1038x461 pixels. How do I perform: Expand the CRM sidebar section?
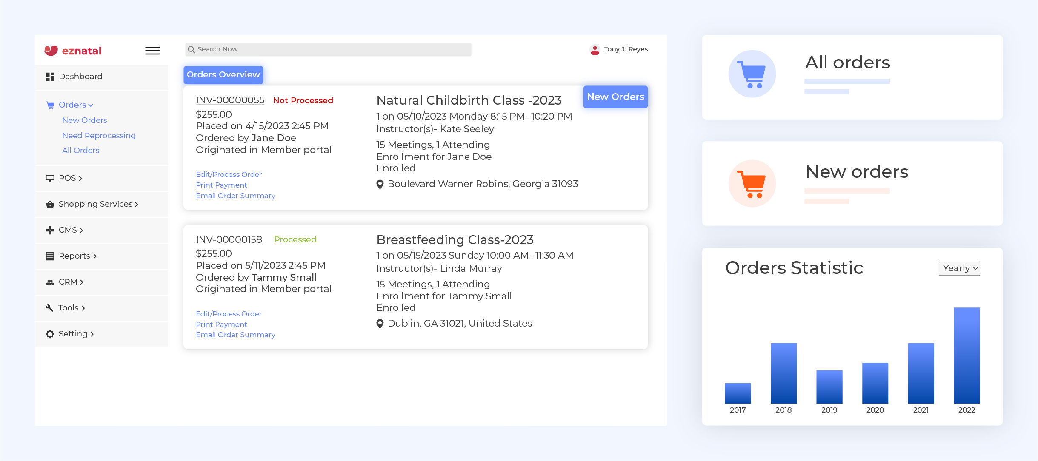click(71, 282)
